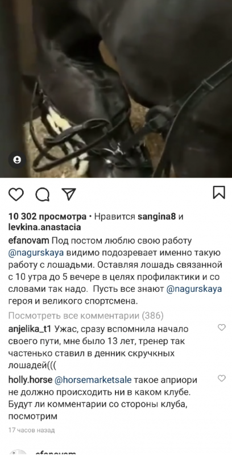Tap the 17 hours ago timestamp
The width and height of the screenshot is (232, 455).
31,430
